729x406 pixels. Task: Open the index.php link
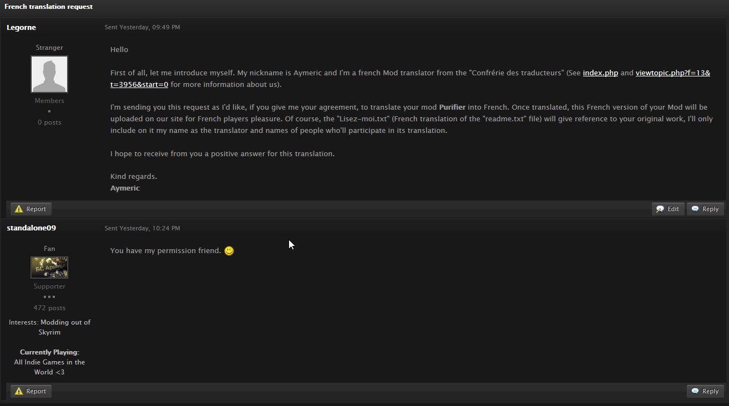600,73
